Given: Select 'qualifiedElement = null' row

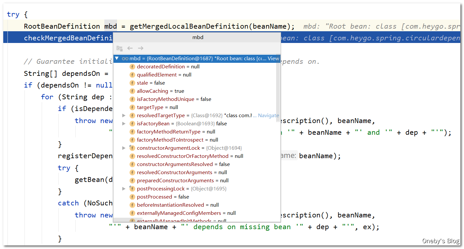Looking at the screenshot, I should click(x=195, y=75).
